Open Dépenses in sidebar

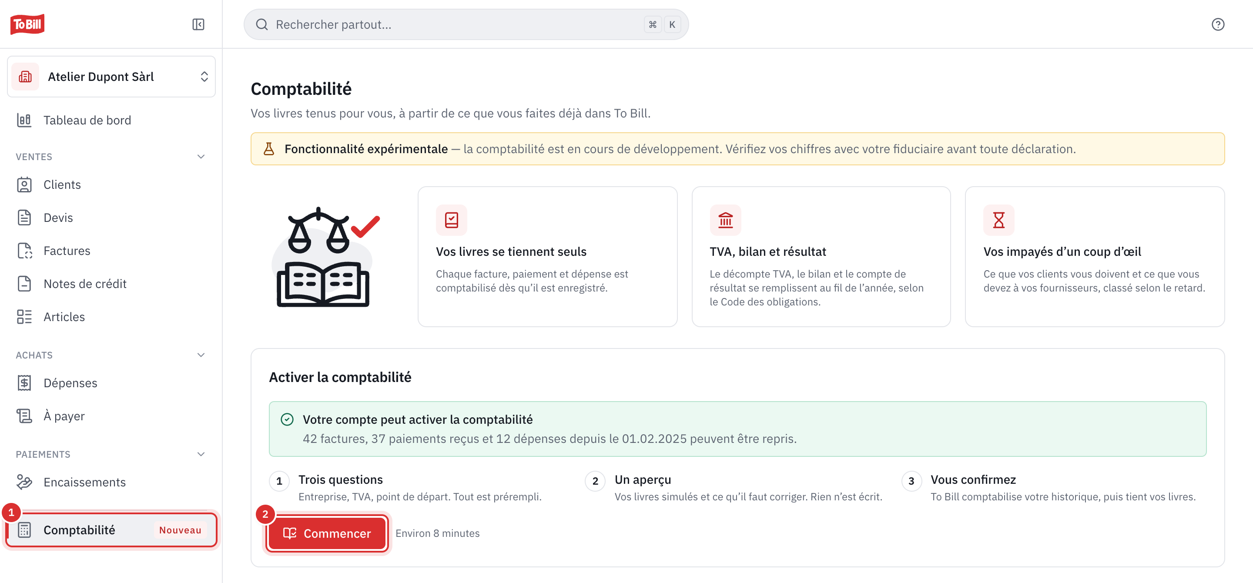[x=111, y=383]
